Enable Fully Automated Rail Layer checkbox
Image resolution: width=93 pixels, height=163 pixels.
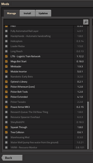click(6, 31)
